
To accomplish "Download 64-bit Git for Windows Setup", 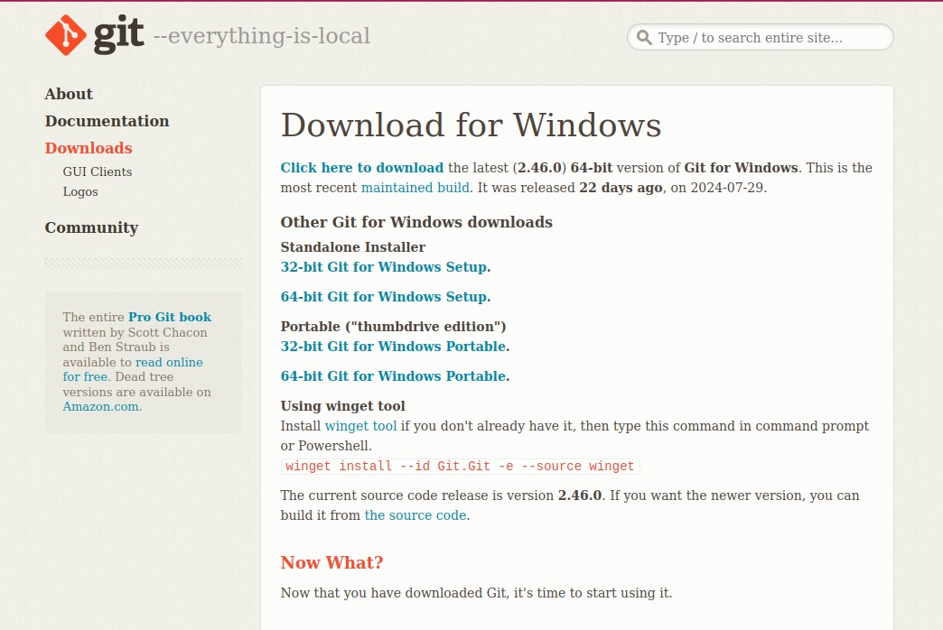I will tap(386, 296).
